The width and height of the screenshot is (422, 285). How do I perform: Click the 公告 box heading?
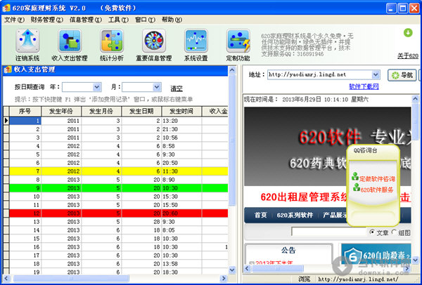click(x=288, y=251)
